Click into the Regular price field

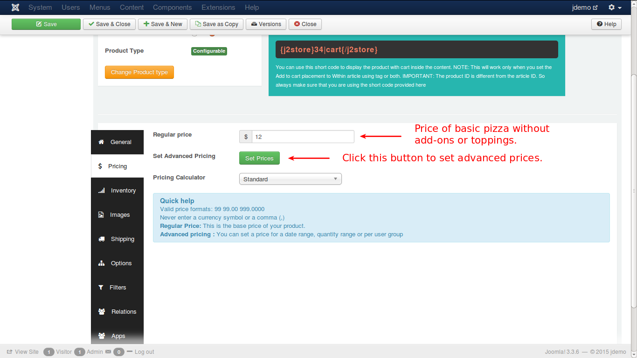[x=303, y=137]
